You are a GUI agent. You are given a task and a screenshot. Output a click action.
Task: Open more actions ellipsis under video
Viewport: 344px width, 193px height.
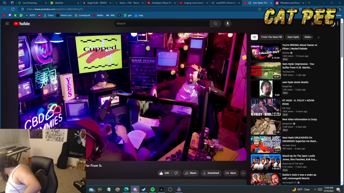pos(243,173)
